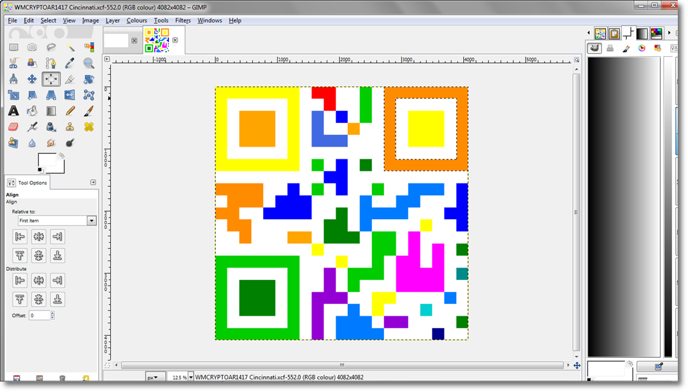The image size is (688, 392).
Task: Select the Colour Picker eyedropper tool
Action: 70,63
